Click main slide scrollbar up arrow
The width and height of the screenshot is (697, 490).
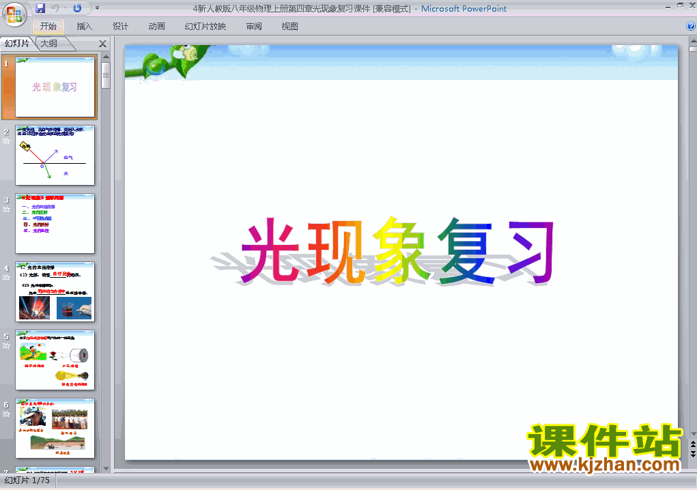[693, 41]
